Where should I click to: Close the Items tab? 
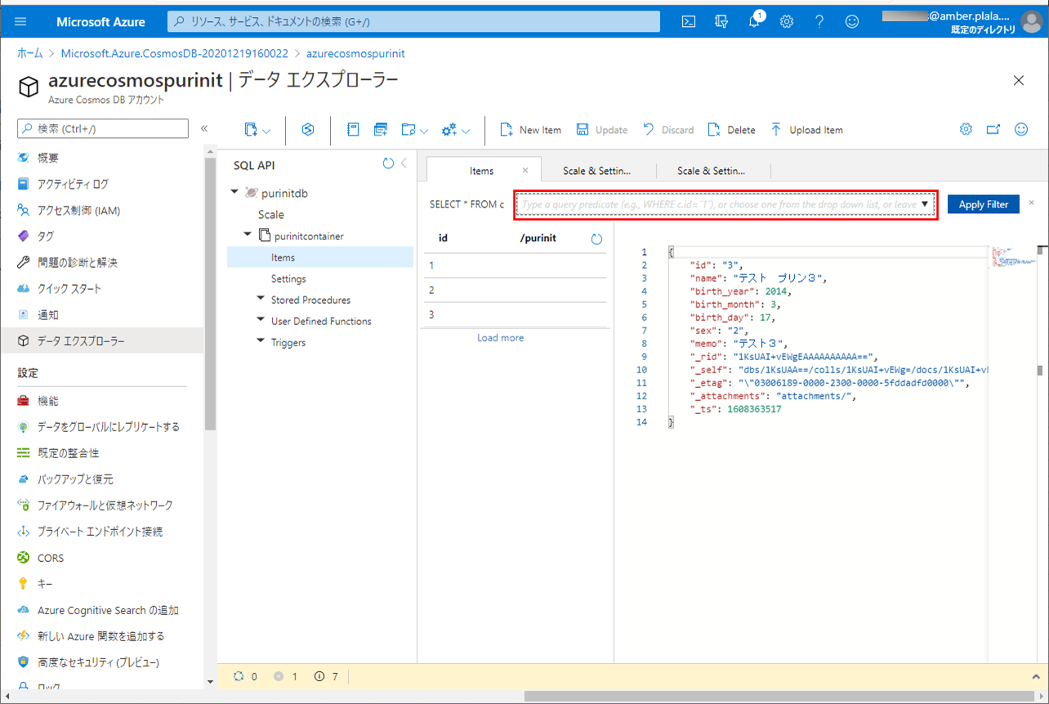point(525,171)
